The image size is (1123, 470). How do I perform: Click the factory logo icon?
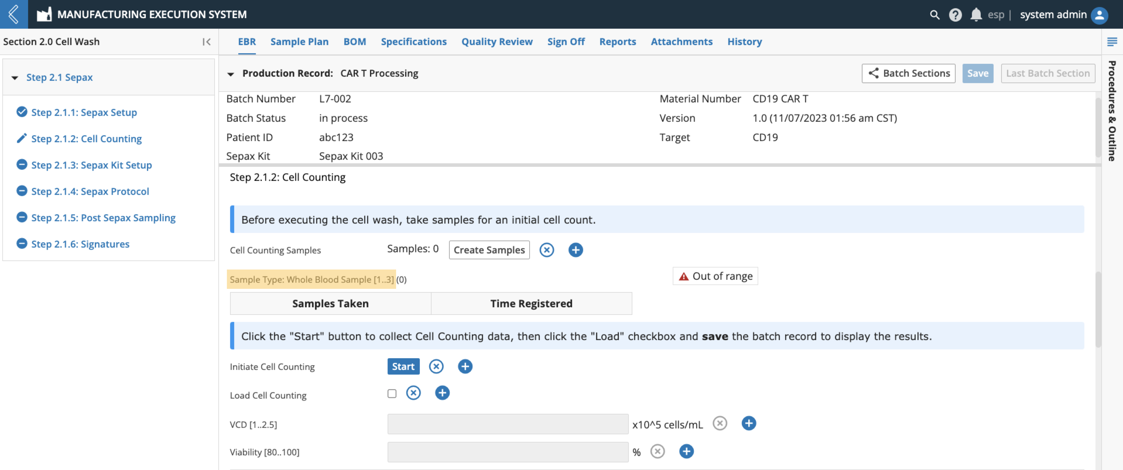click(x=44, y=14)
